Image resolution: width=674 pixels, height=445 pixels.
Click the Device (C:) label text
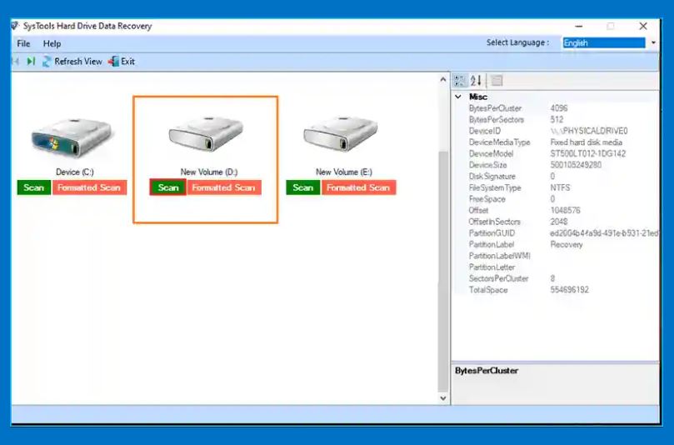click(x=75, y=172)
